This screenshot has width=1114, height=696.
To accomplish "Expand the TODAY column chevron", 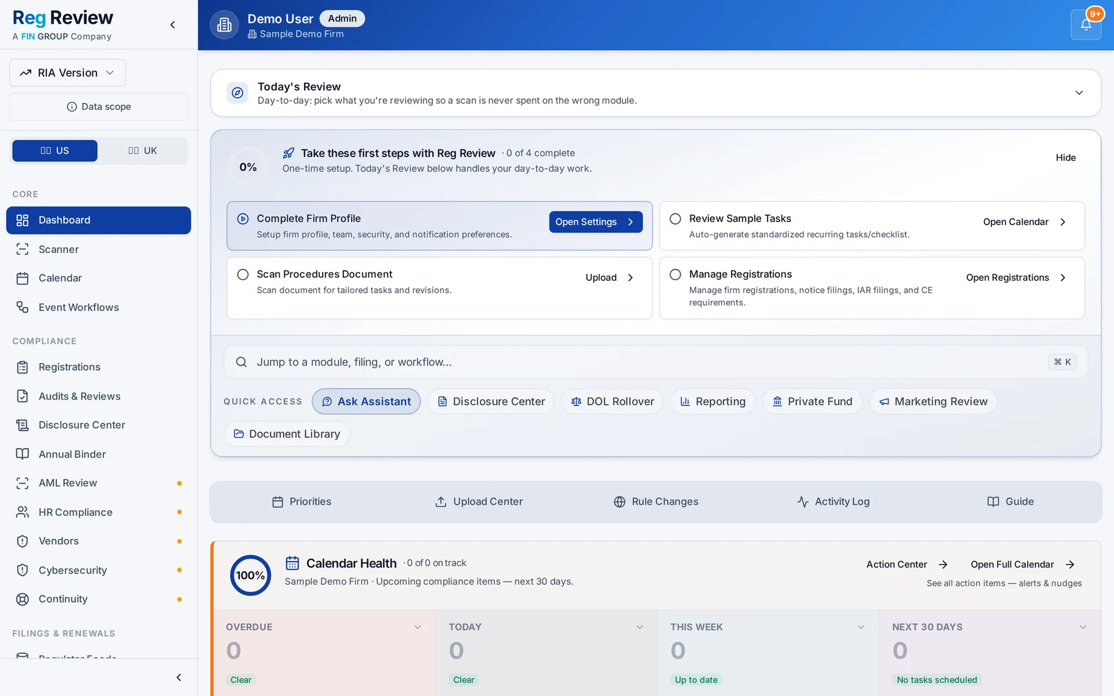I will [639, 627].
